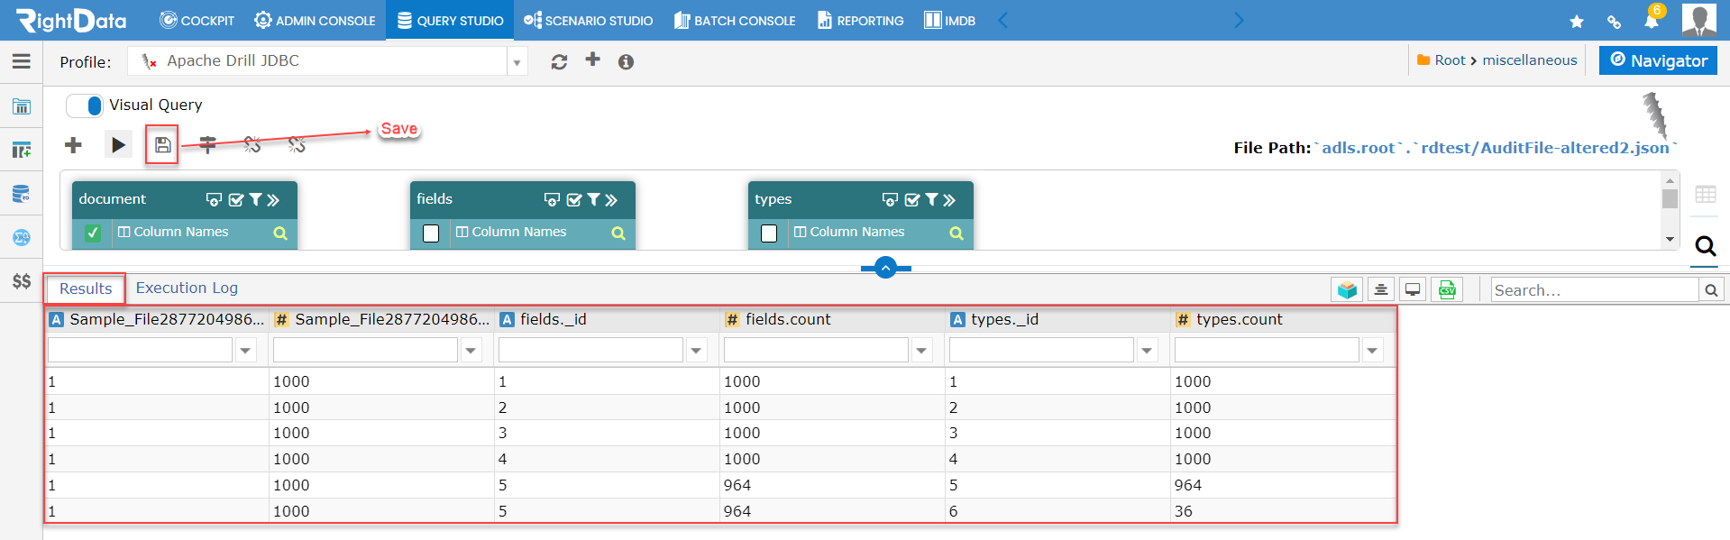The height and width of the screenshot is (540, 1730).
Task: Toggle the Visual Query switch
Action: point(85,105)
